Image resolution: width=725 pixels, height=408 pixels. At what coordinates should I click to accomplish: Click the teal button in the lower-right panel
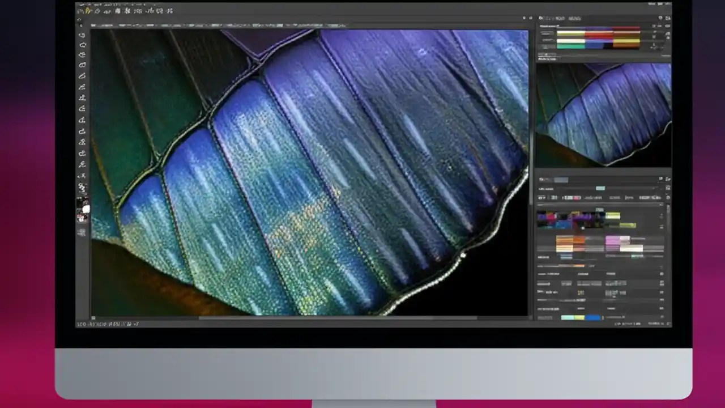pyautogui.click(x=601, y=187)
